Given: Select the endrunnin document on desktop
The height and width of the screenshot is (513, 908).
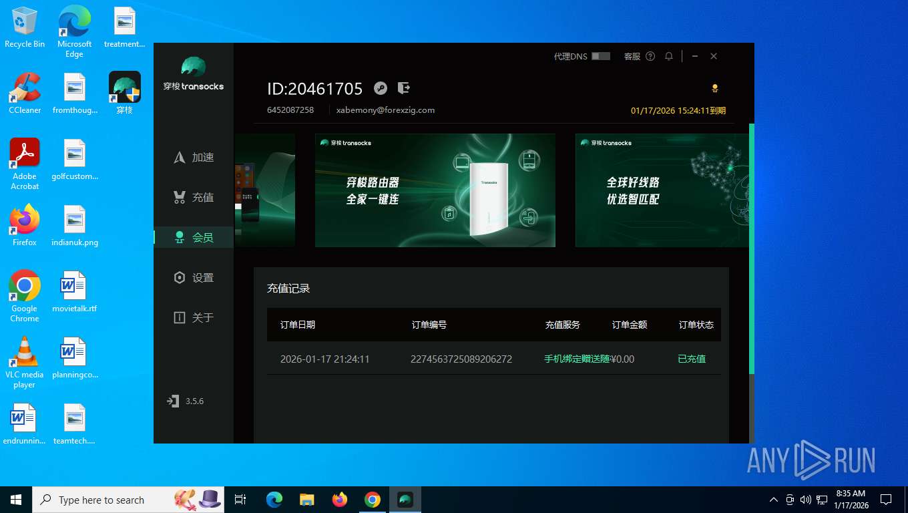Looking at the screenshot, I should 25,423.
